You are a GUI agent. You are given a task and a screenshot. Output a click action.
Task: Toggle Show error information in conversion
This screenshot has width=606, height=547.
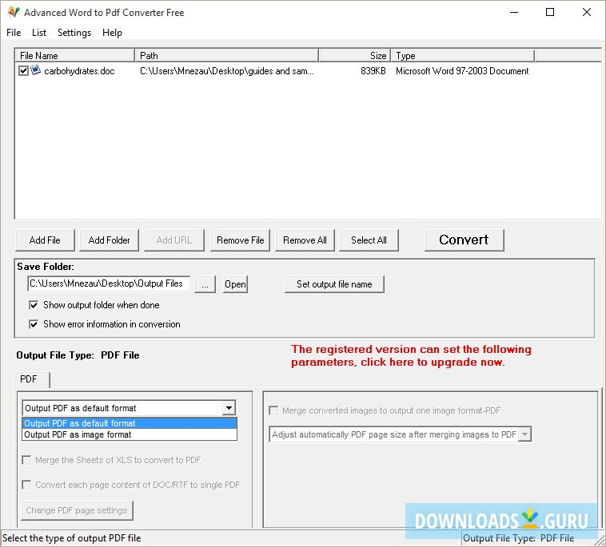pyautogui.click(x=34, y=324)
